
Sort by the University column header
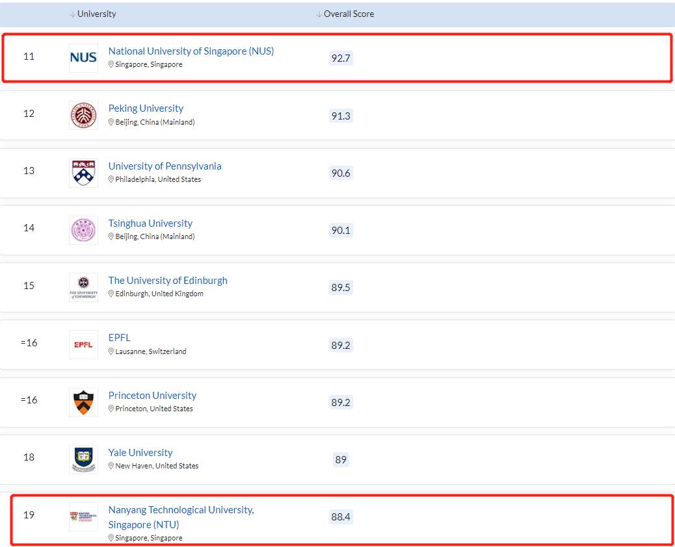(92, 14)
